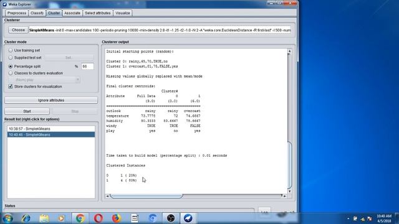Image resolution: width=399 pixels, height=224 pixels.
Task: Click the Stop button
Action: [x=75, y=111]
